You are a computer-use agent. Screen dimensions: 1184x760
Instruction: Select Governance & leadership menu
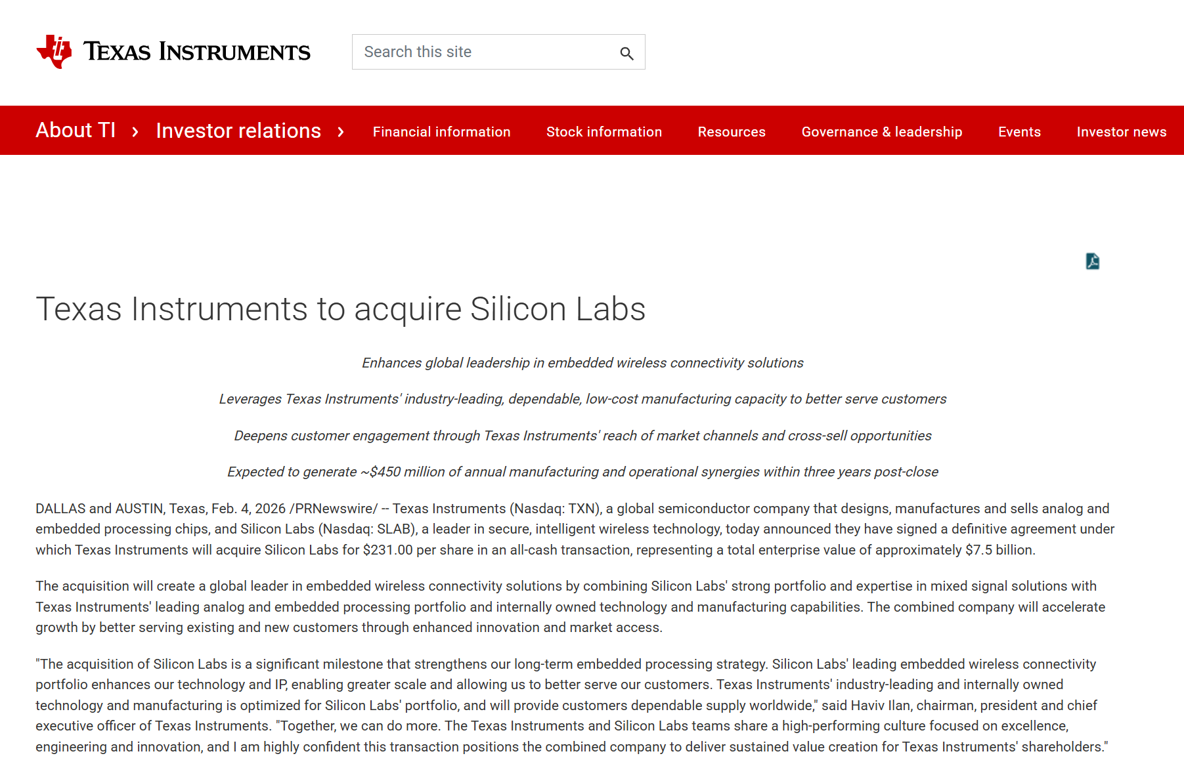pos(881,132)
